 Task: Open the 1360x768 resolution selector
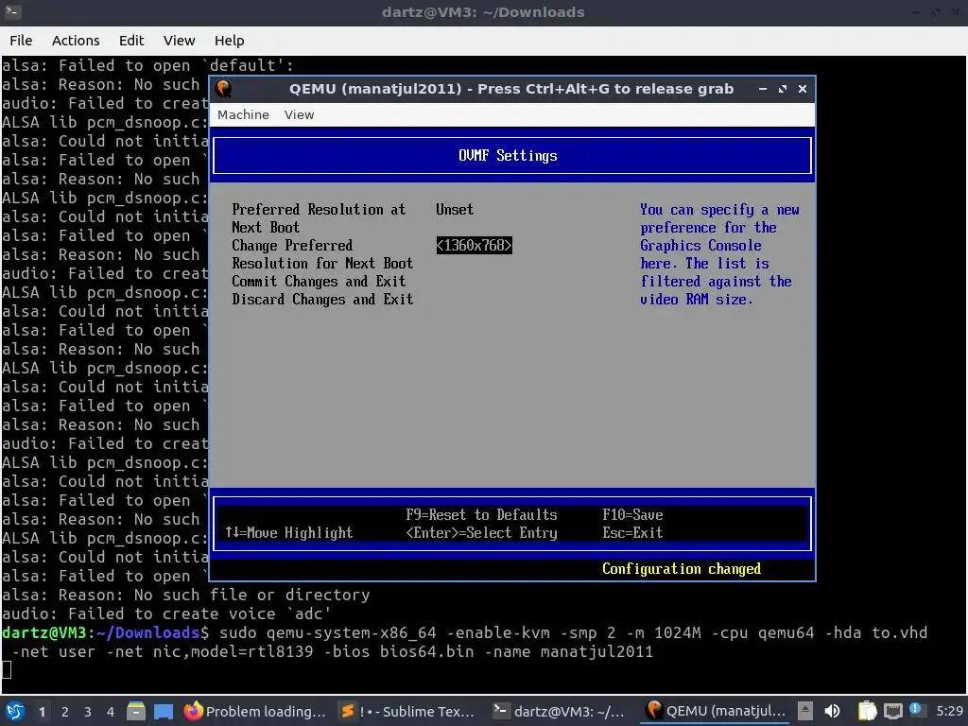[x=475, y=245]
